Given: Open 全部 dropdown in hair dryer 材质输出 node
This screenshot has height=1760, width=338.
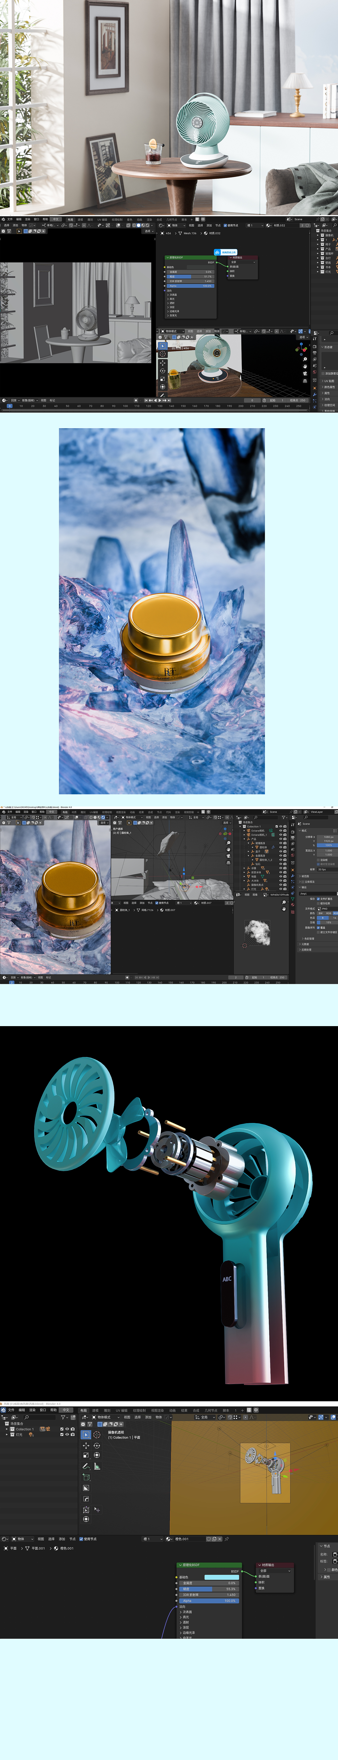Looking at the screenshot, I should [x=275, y=1571].
